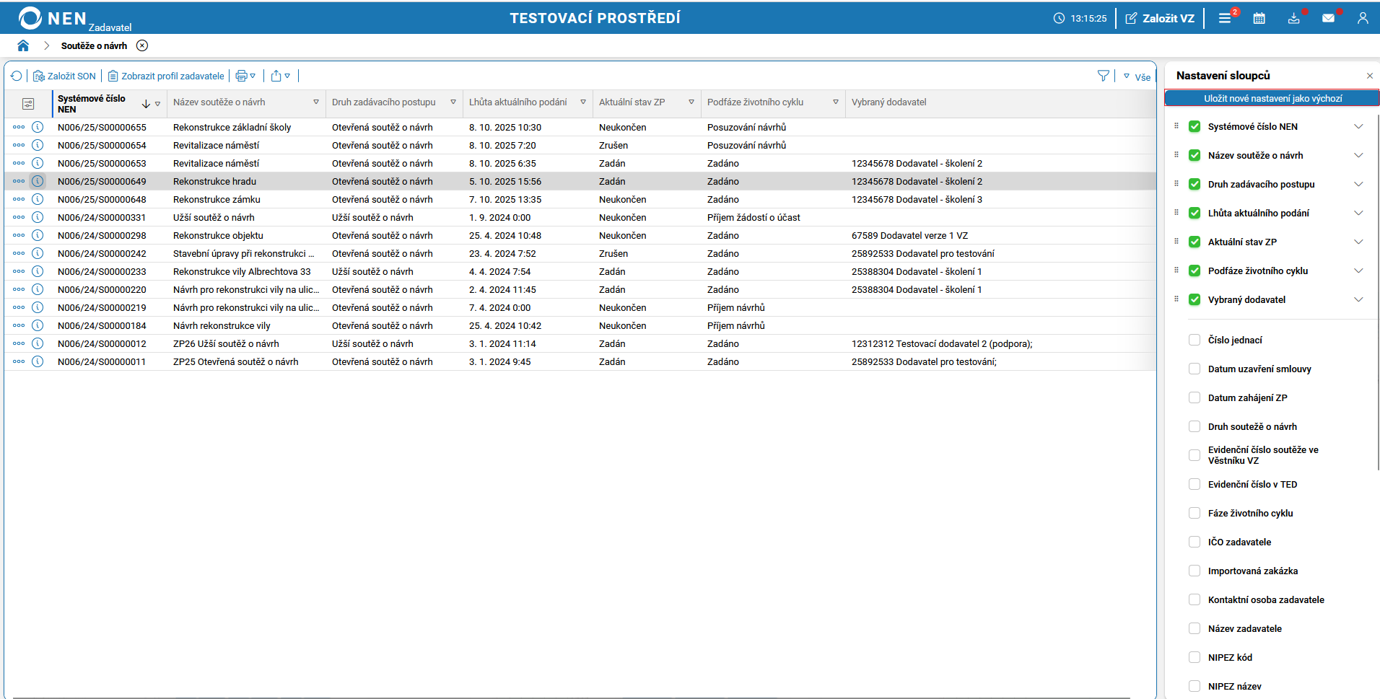Save new column settings as default
The image size is (1380, 699).
[x=1272, y=98]
